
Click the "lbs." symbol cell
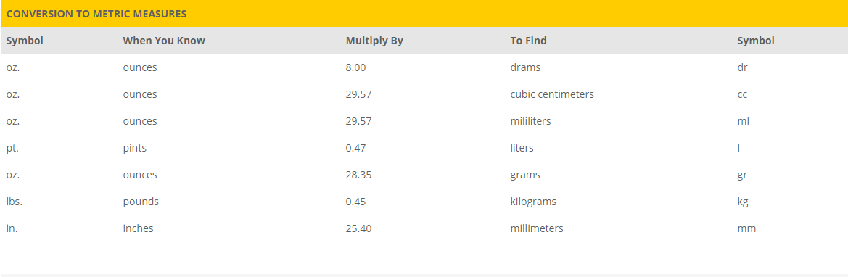[x=14, y=202]
